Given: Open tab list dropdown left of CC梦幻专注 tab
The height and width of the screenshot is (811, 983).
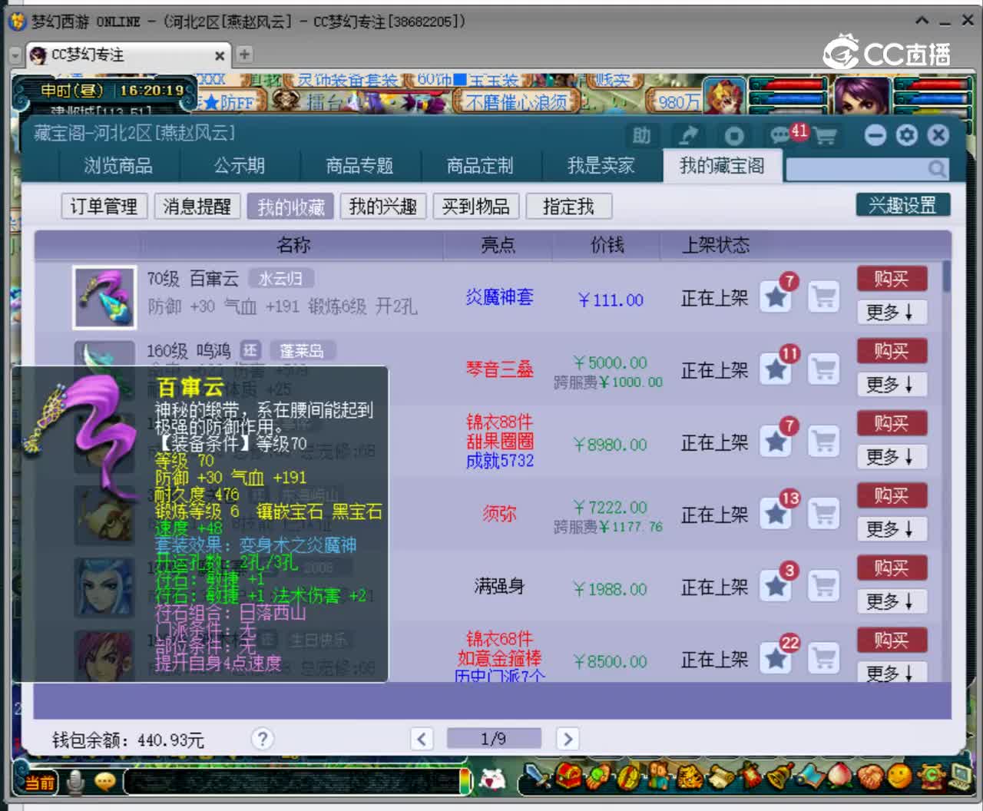Looking at the screenshot, I should [x=15, y=55].
